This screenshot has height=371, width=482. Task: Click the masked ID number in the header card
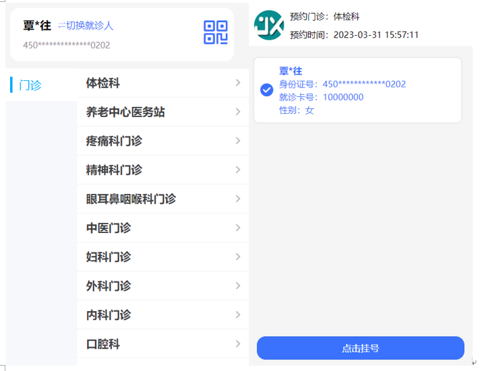[x=66, y=46]
